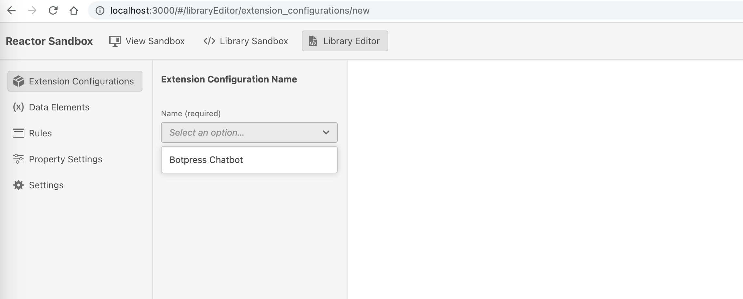Click the browser reload icon
Viewport: 743px width, 299px height.
(x=53, y=10)
